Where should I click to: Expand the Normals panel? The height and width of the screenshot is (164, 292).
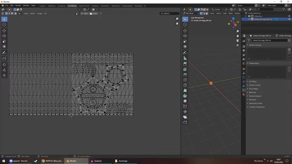click(252, 92)
